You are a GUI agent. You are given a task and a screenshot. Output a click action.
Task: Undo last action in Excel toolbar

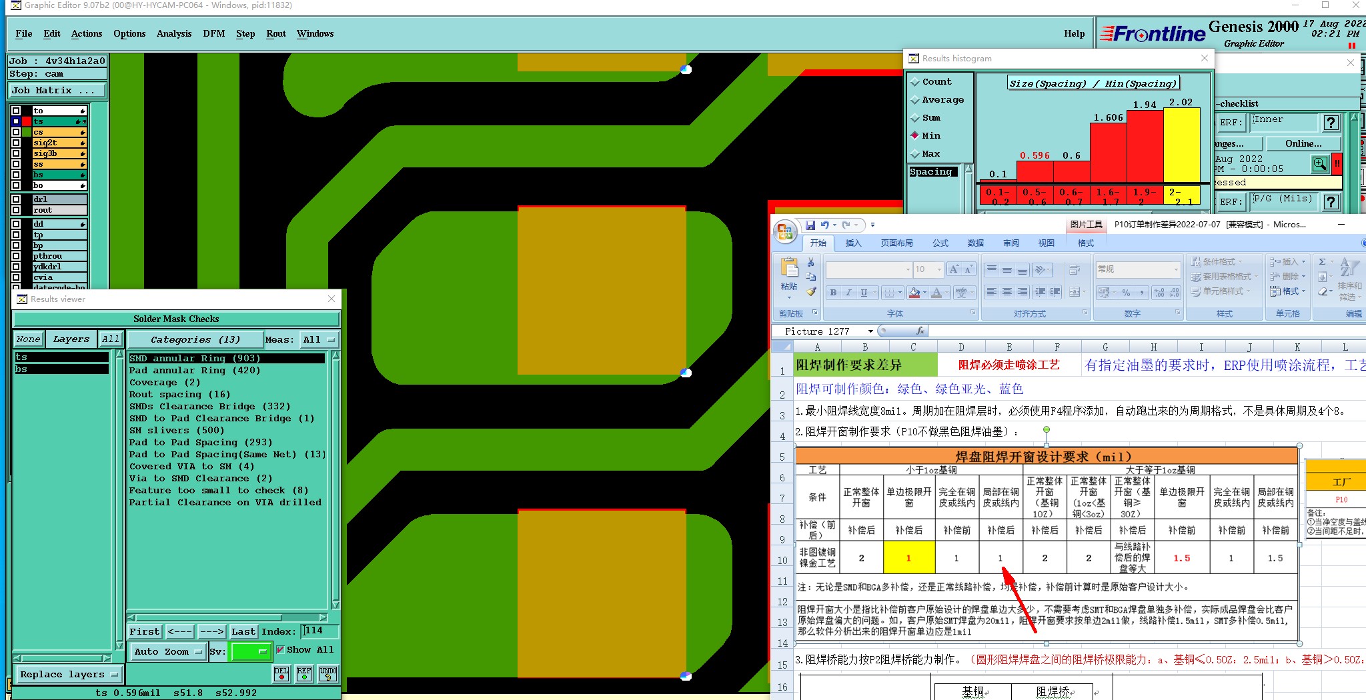825,225
